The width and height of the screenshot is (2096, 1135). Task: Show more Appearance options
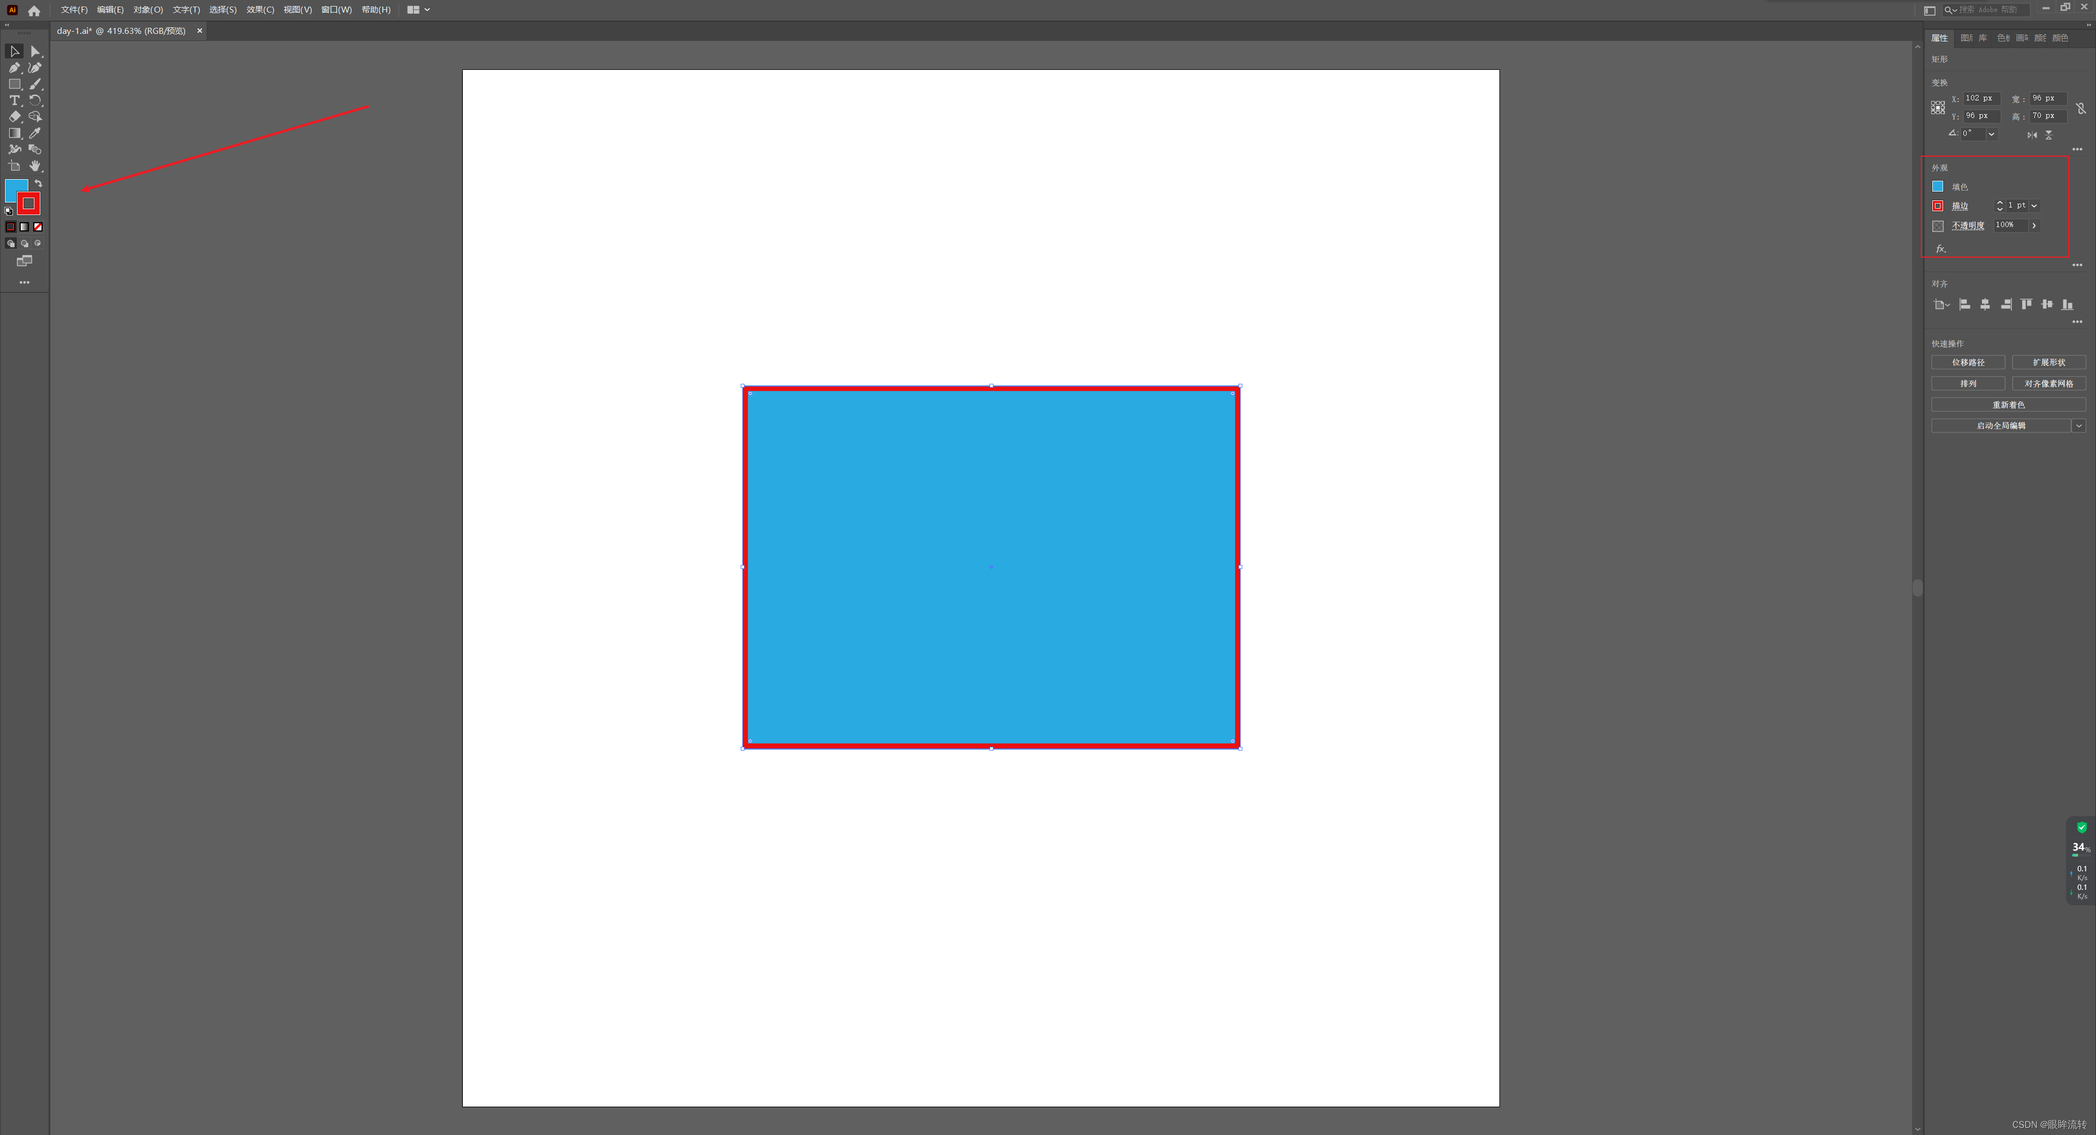[2077, 265]
